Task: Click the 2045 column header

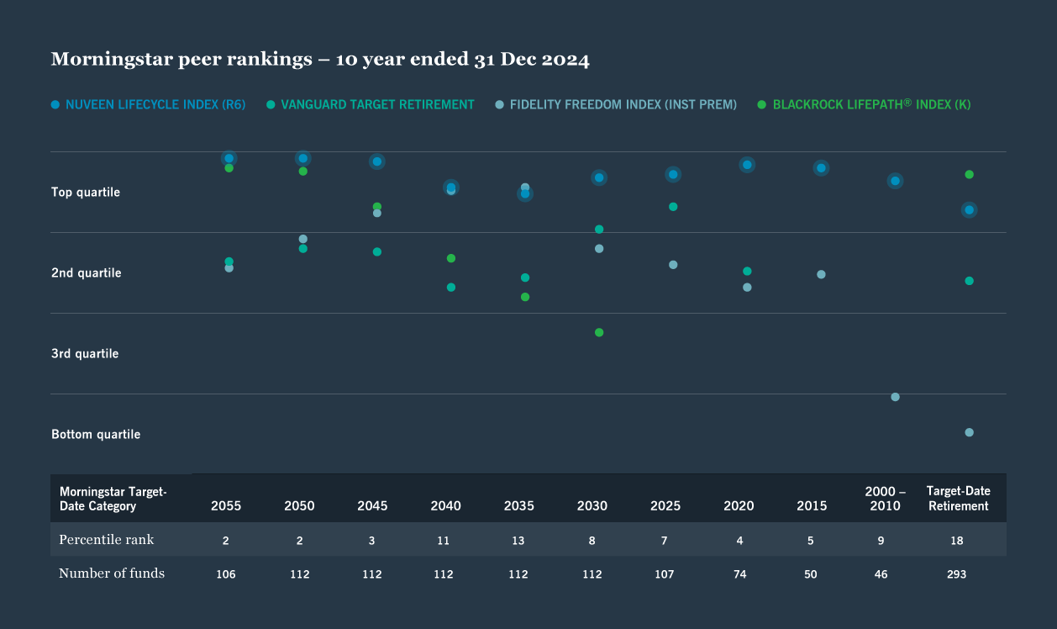Action: point(372,506)
